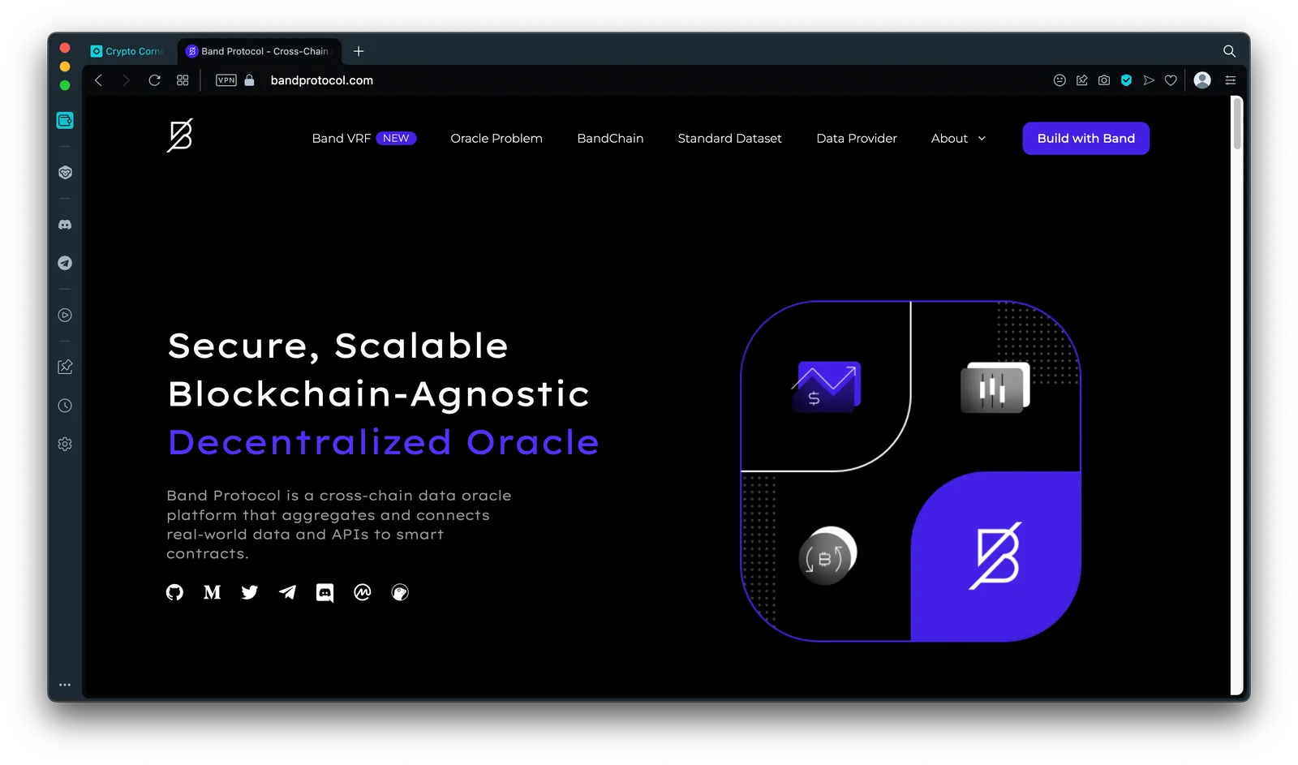Image resolution: width=1298 pixels, height=765 pixels.
Task: Go forward to the next page
Action: point(126,80)
